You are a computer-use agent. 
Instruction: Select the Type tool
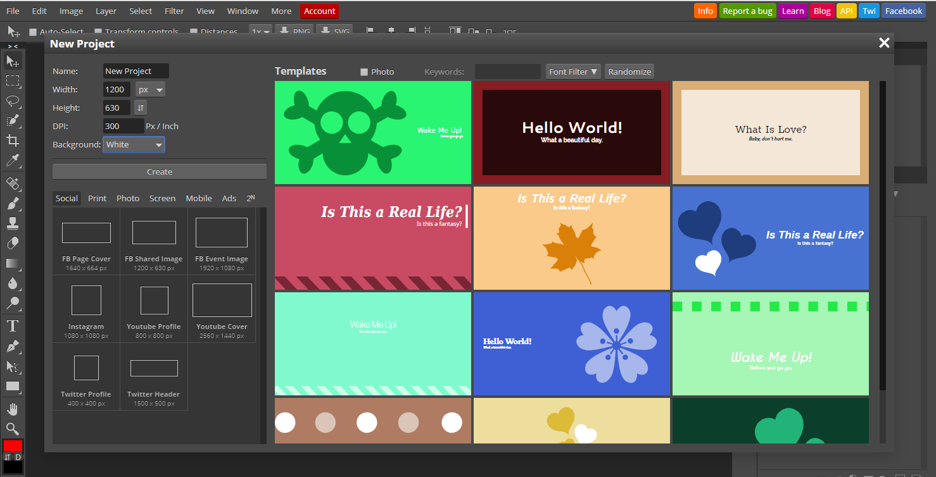13,326
